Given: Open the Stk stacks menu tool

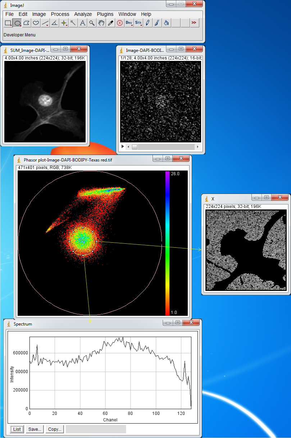Looking at the screenshot, I should [138, 23].
